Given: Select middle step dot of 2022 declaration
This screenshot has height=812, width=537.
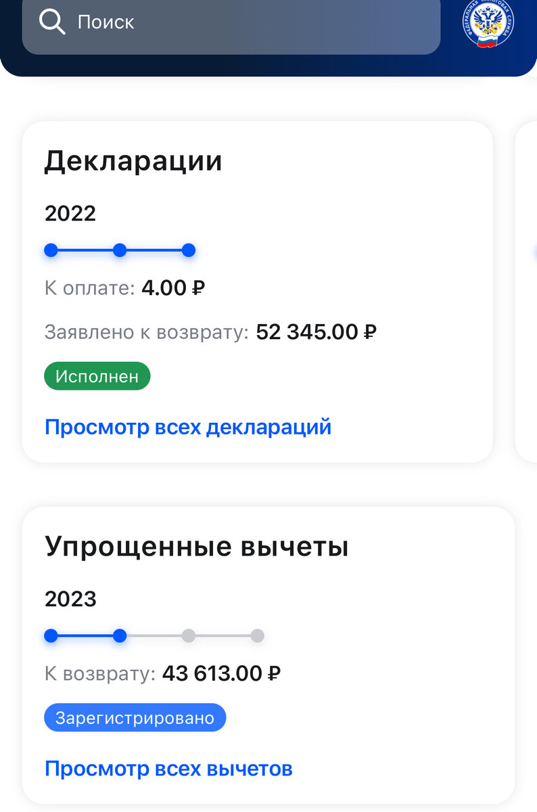Looking at the screenshot, I should tap(120, 250).
